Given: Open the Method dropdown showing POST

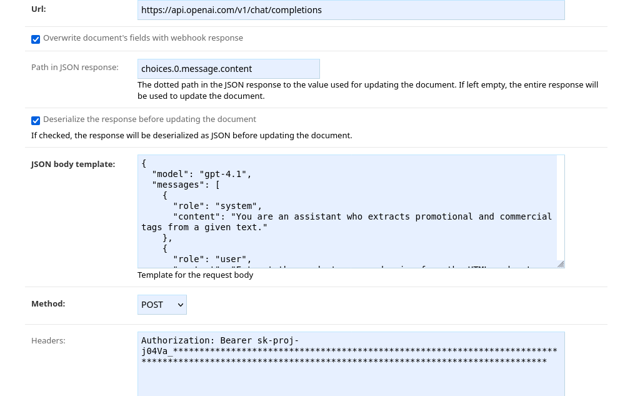Looking at the screenshot, I should 162,305.
